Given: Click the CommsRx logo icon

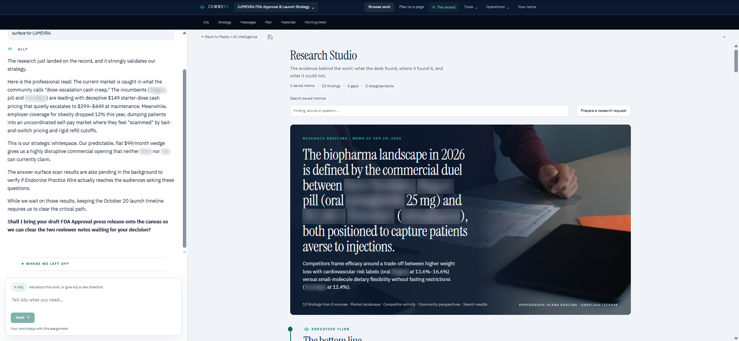Looking at the screenshot, I should click(202, 7).
